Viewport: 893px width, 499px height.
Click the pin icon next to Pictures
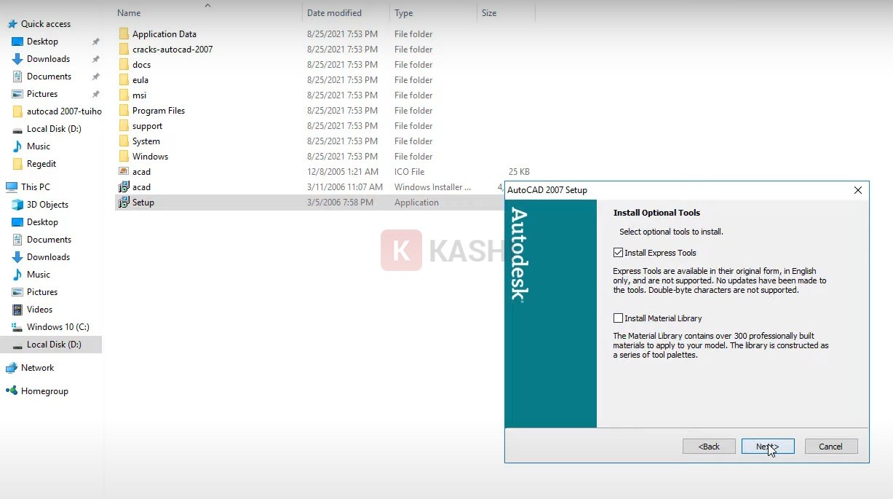(x=95, y=94)
